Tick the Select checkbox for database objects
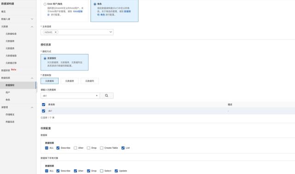Screen dimensions: 295x174 pos(101,171)
